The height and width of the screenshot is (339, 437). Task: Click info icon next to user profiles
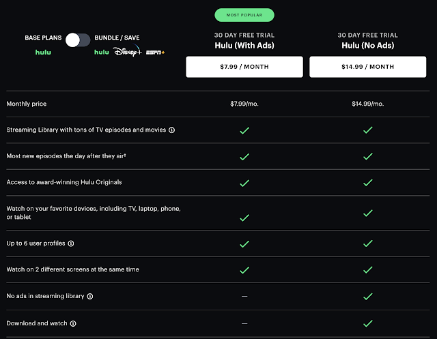click(x=71, y=243)
